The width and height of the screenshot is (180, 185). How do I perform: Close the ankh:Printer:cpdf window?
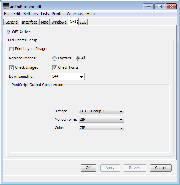[x=171, y=6]
